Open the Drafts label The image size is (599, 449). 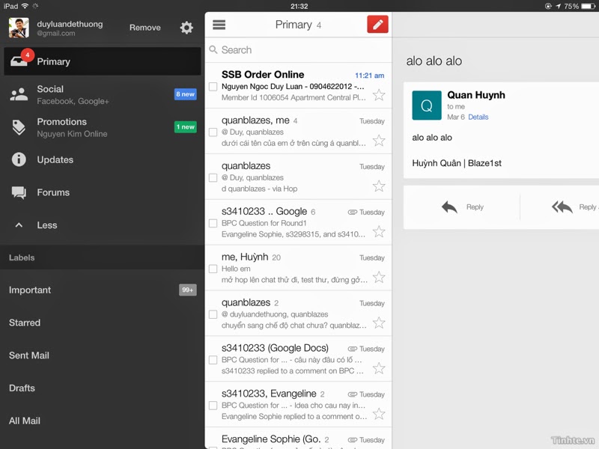point(103,388)
